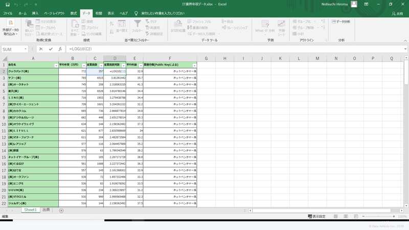Click 最近使ったソース recent sources

tap(49, 34)
